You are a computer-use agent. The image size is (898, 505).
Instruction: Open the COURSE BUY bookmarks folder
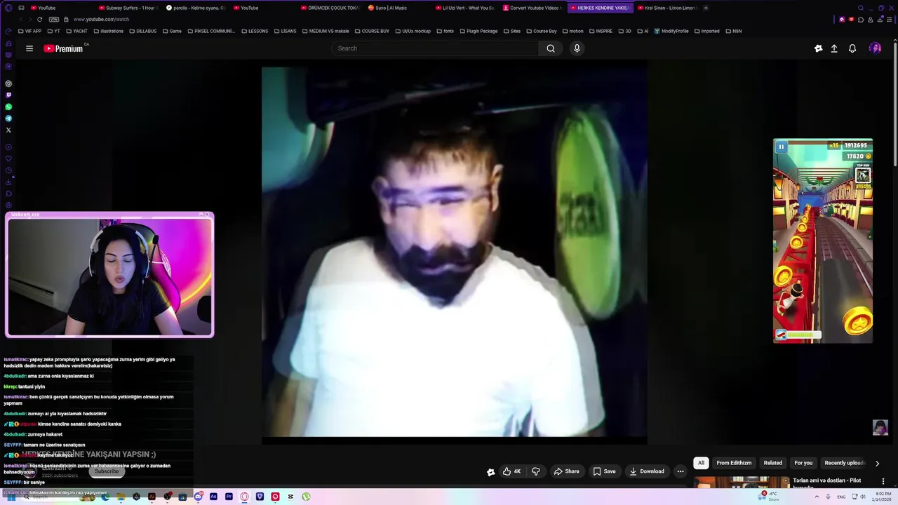[x=372, y=31]
